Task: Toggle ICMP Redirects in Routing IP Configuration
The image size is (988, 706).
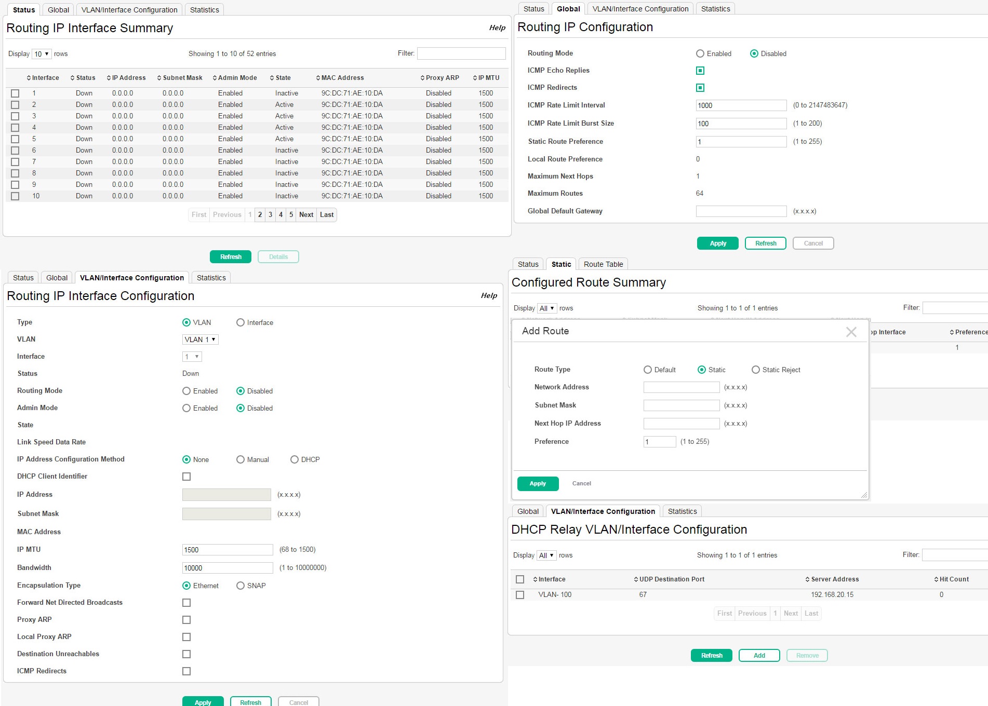Action: tap(700, 88)
